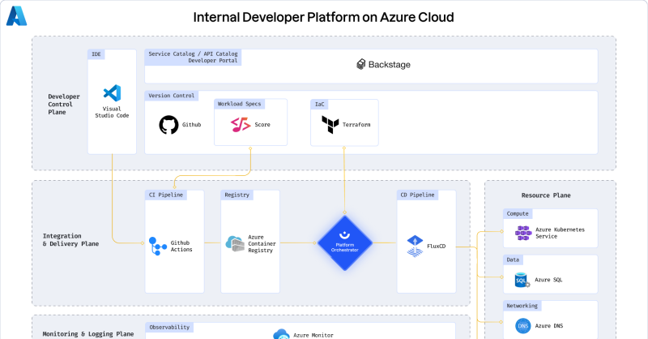
Task: Select the Terraform text label
Action: 356,125
